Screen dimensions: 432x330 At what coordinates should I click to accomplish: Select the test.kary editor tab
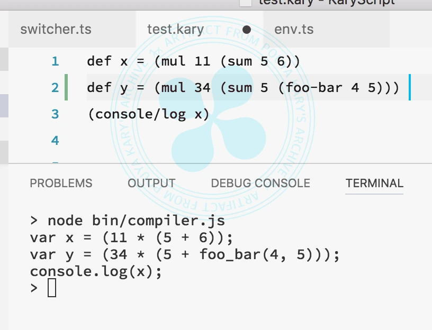(175, 29)
